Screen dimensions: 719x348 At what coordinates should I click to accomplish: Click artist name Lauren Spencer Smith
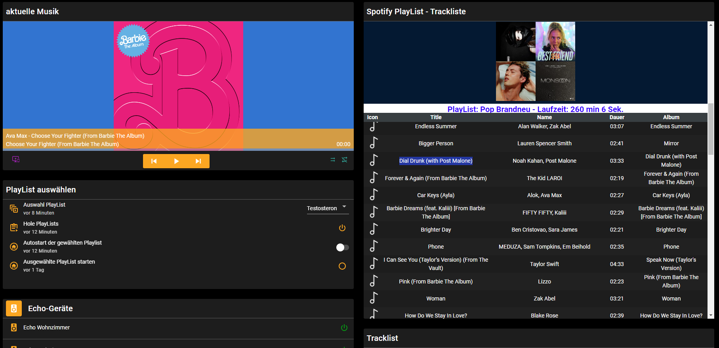point(544,143)
